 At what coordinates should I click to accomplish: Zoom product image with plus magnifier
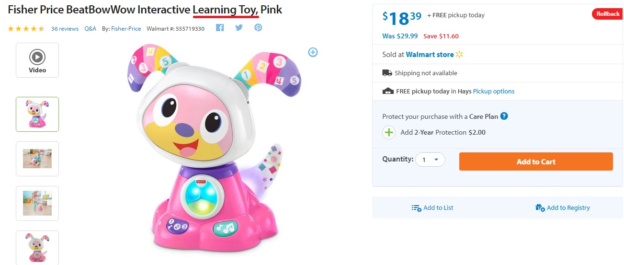313,52
